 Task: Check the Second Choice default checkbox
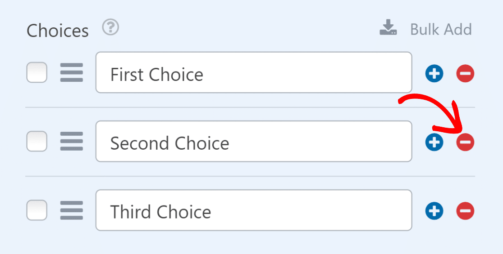(x=37, y=142)
